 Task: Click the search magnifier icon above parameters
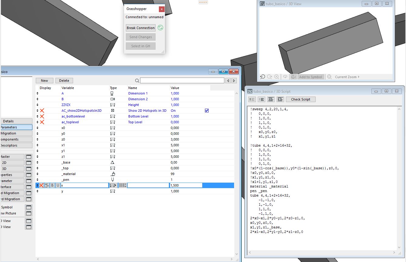pos(137,81)
